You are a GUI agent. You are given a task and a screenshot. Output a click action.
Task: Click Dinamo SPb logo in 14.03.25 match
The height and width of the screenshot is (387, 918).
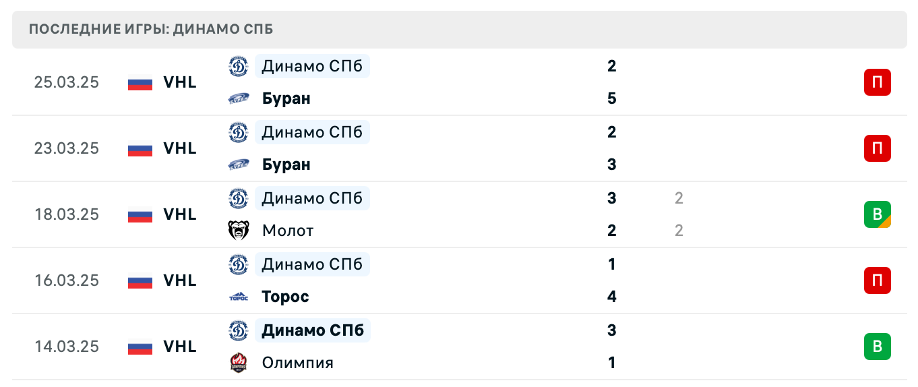(238, 330)
